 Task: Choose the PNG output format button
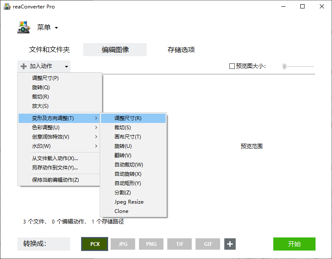pos(151,244)
